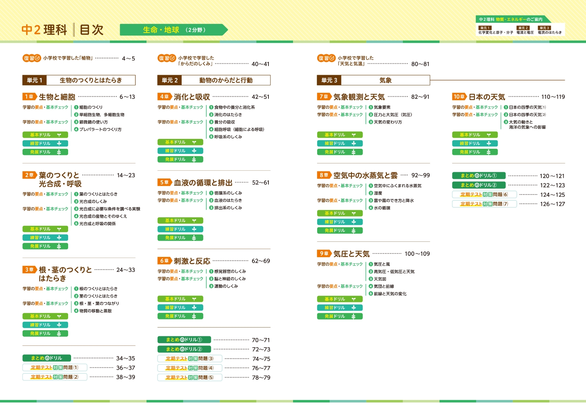Open 定期テスト対策問題(7)
This screenshot has height=414, width=586.
coord(484,204)
